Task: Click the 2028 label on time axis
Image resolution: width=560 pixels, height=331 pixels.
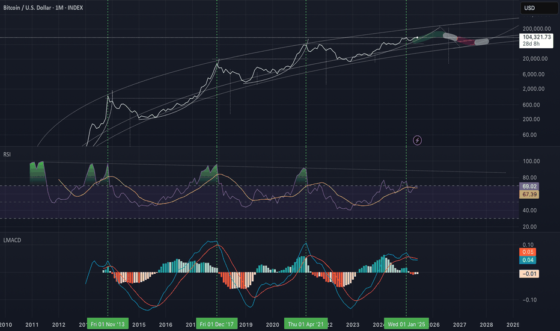Action: pyautogui.click(x=487, y=325)
